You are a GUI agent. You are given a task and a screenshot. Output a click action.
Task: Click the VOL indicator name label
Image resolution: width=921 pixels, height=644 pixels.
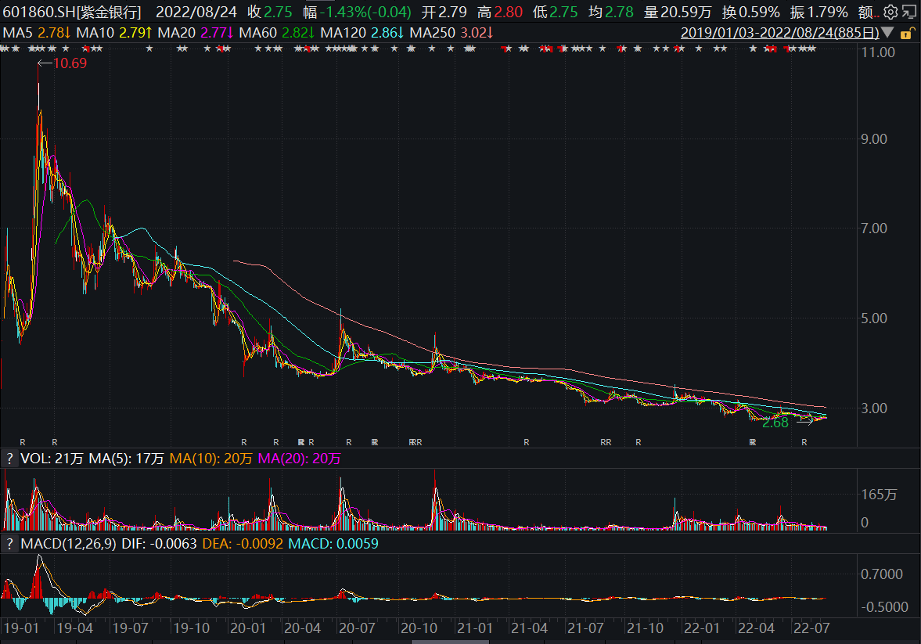pyautogui.click(x=34, y=459)
